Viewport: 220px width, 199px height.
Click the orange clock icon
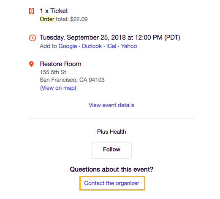pyautogui.click(x=33, y=38)
